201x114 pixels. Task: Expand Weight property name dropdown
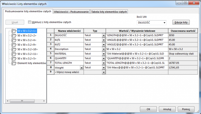click(81, 68)
